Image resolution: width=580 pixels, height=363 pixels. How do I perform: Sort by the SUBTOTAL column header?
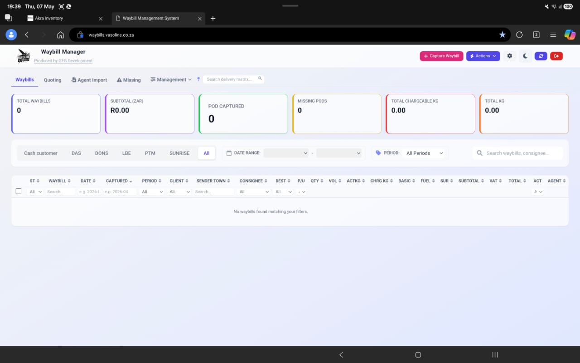click(x=471, y=181)
